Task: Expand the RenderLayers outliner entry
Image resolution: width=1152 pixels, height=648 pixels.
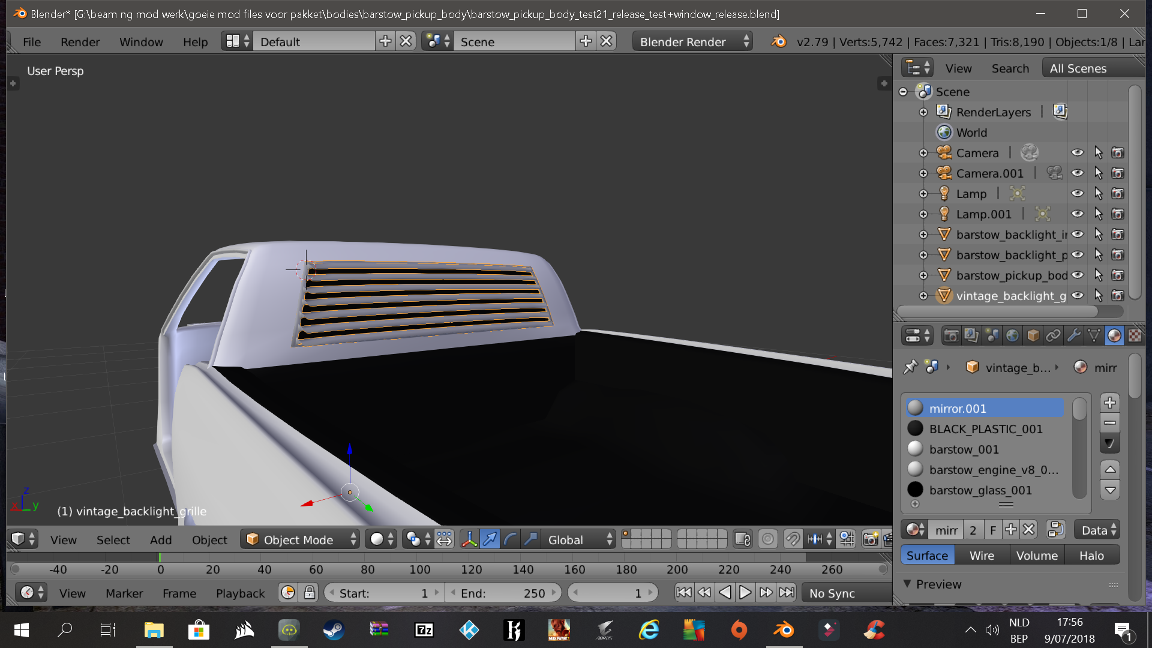Action: tap(923, 112)
